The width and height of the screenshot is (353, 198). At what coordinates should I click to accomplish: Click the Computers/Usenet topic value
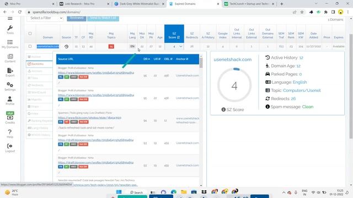coord(302,90)
